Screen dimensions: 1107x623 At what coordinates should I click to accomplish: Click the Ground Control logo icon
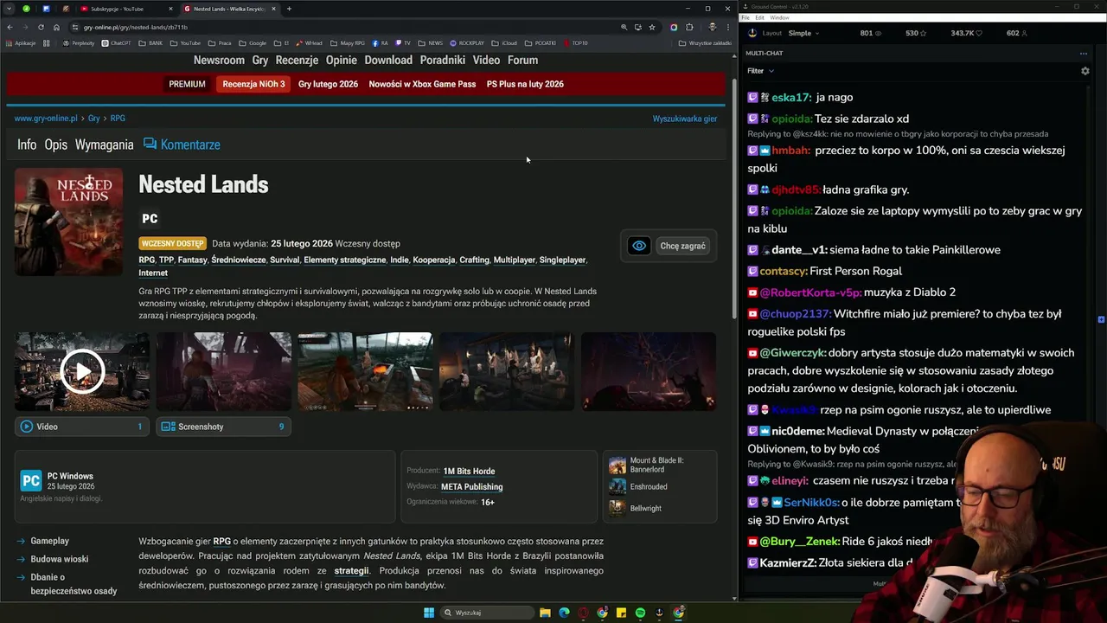[x=752, y=33]
